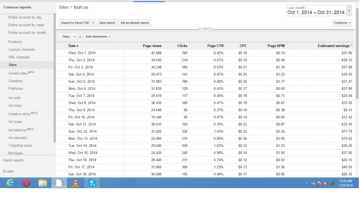
Task: Click the Thu, Oct 9, 2014 row date
Action: (x=81, y=110)
